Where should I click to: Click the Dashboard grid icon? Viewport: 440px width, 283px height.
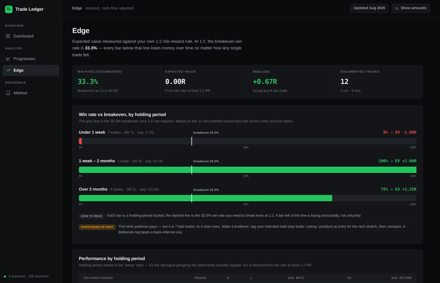pos(8,36)
